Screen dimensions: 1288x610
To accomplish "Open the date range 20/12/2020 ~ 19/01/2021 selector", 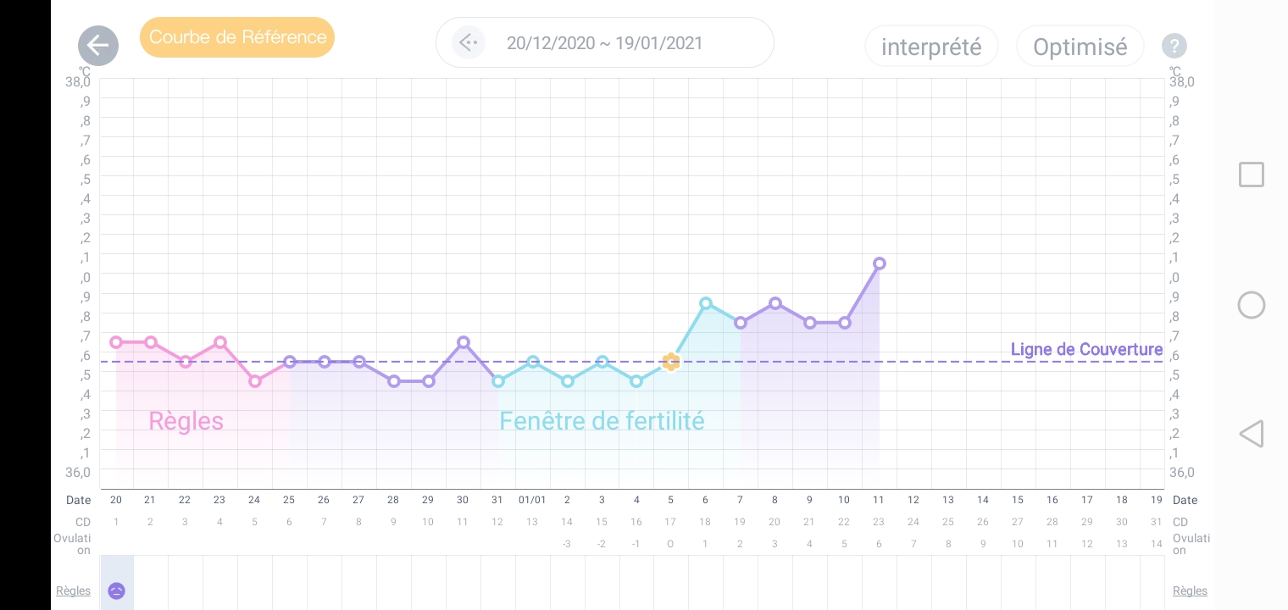I will coord(605,42).
